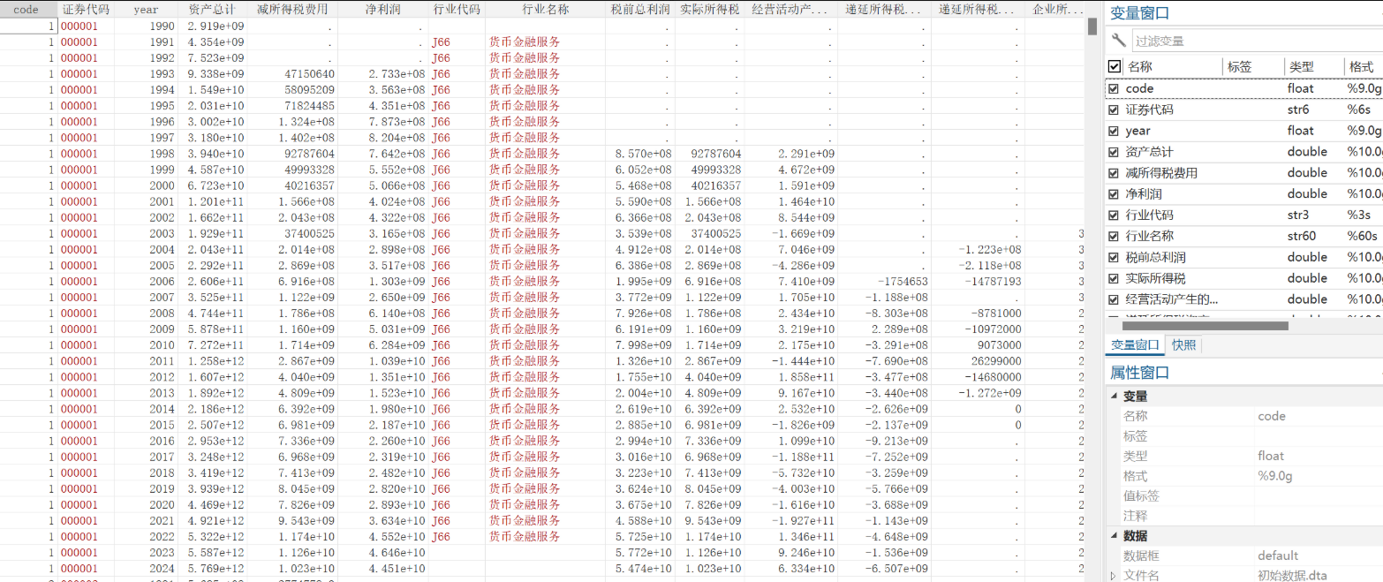This screenshot has height=582, width=1383.
Task: Select the 实际所得税 cell 92787604
Action: point(710,153)
